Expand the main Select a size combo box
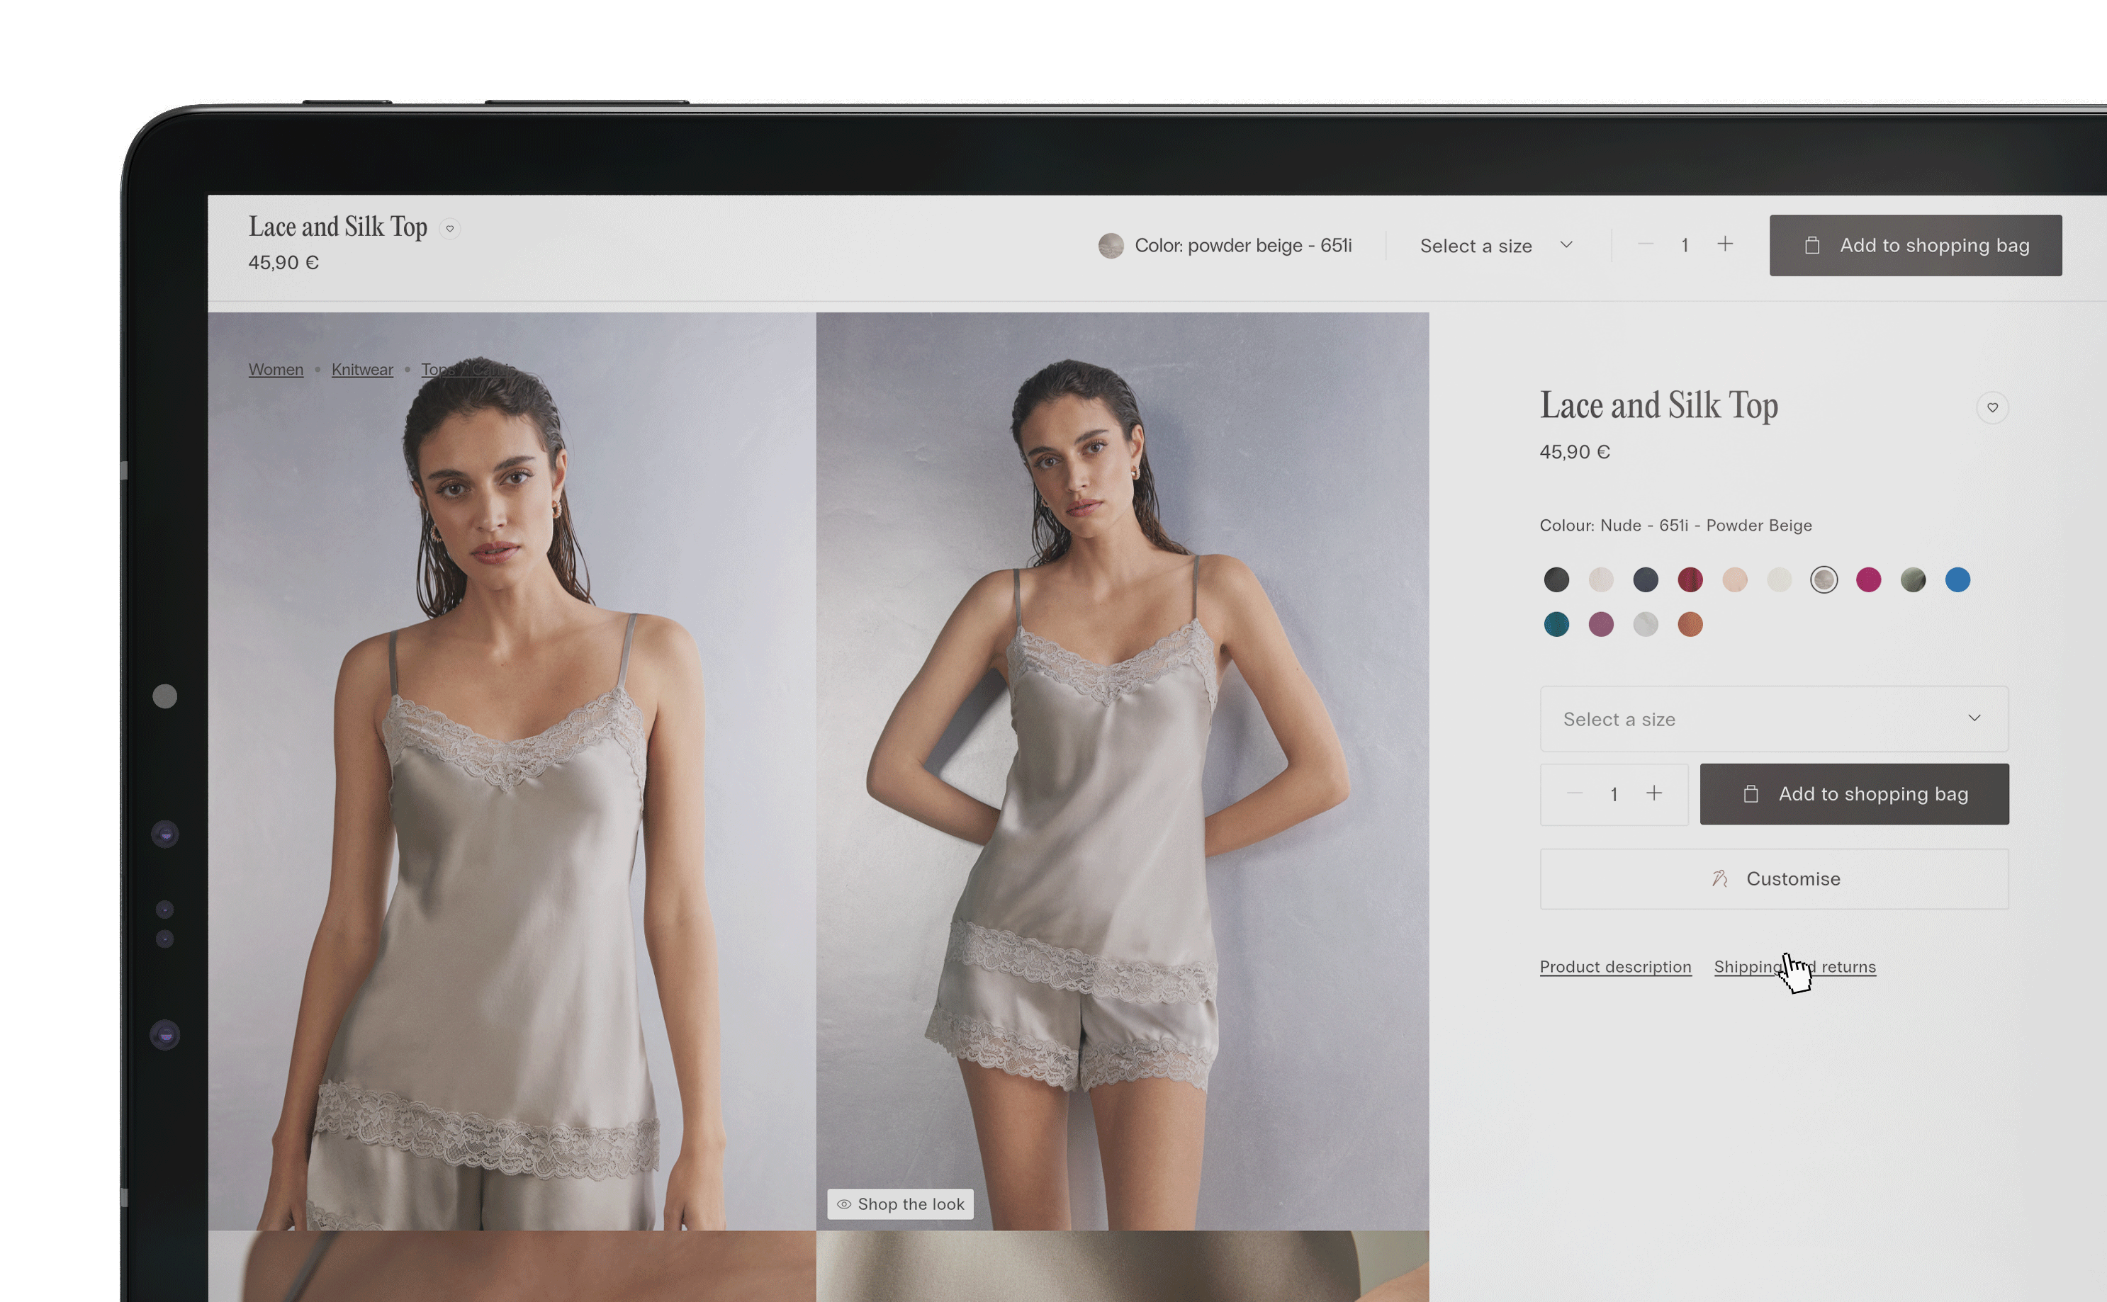Image resolution: width=2107 pixels, height=1302 pixels. pyautogui.click(x=1774, y=718)
